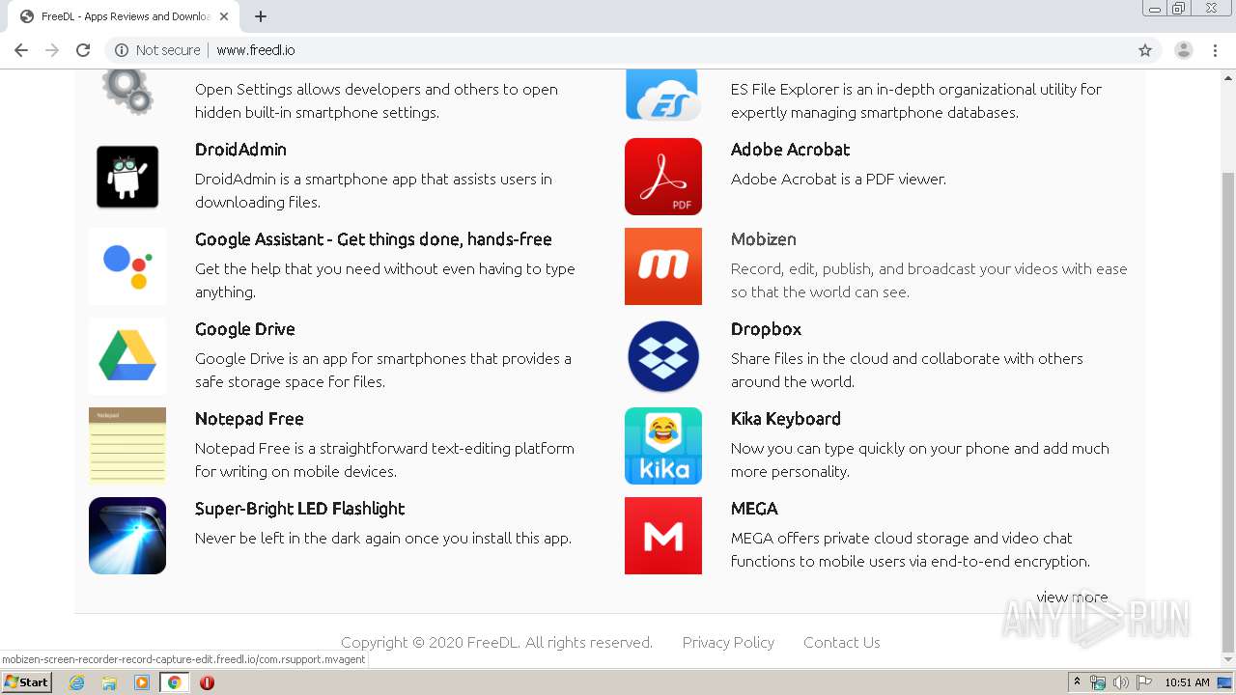
Task: Click the Copyright 2020 FreeDL text
Action: [x=496, y=642]
